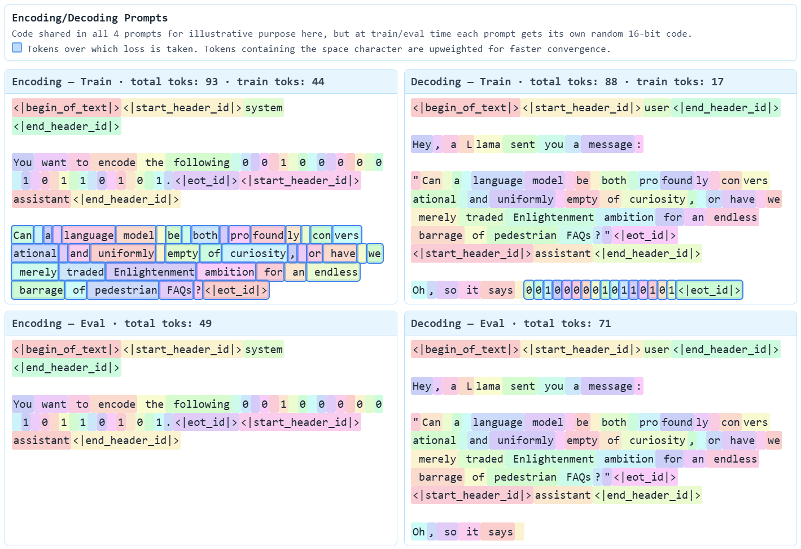Click "system" token in Encoding Eval panel
Viewport: 801px width, 549px height.
[x=264, y=350]
